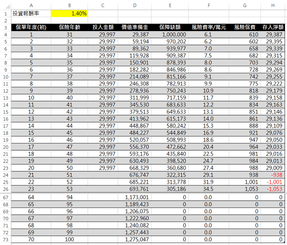Viewport: 287px width, 245px height.
Task: Select the 246,308 cell
Action: tap(135, 84)
